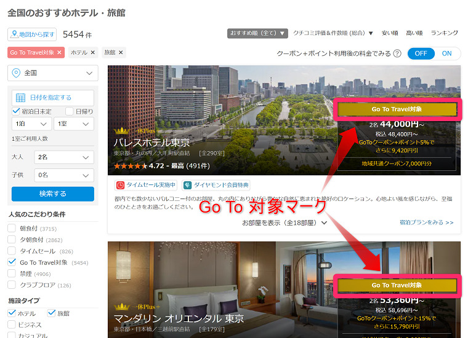Viewport: 468px width, 338px height.
Task: Check the クラブフロア condition
Action: point(12,285)
